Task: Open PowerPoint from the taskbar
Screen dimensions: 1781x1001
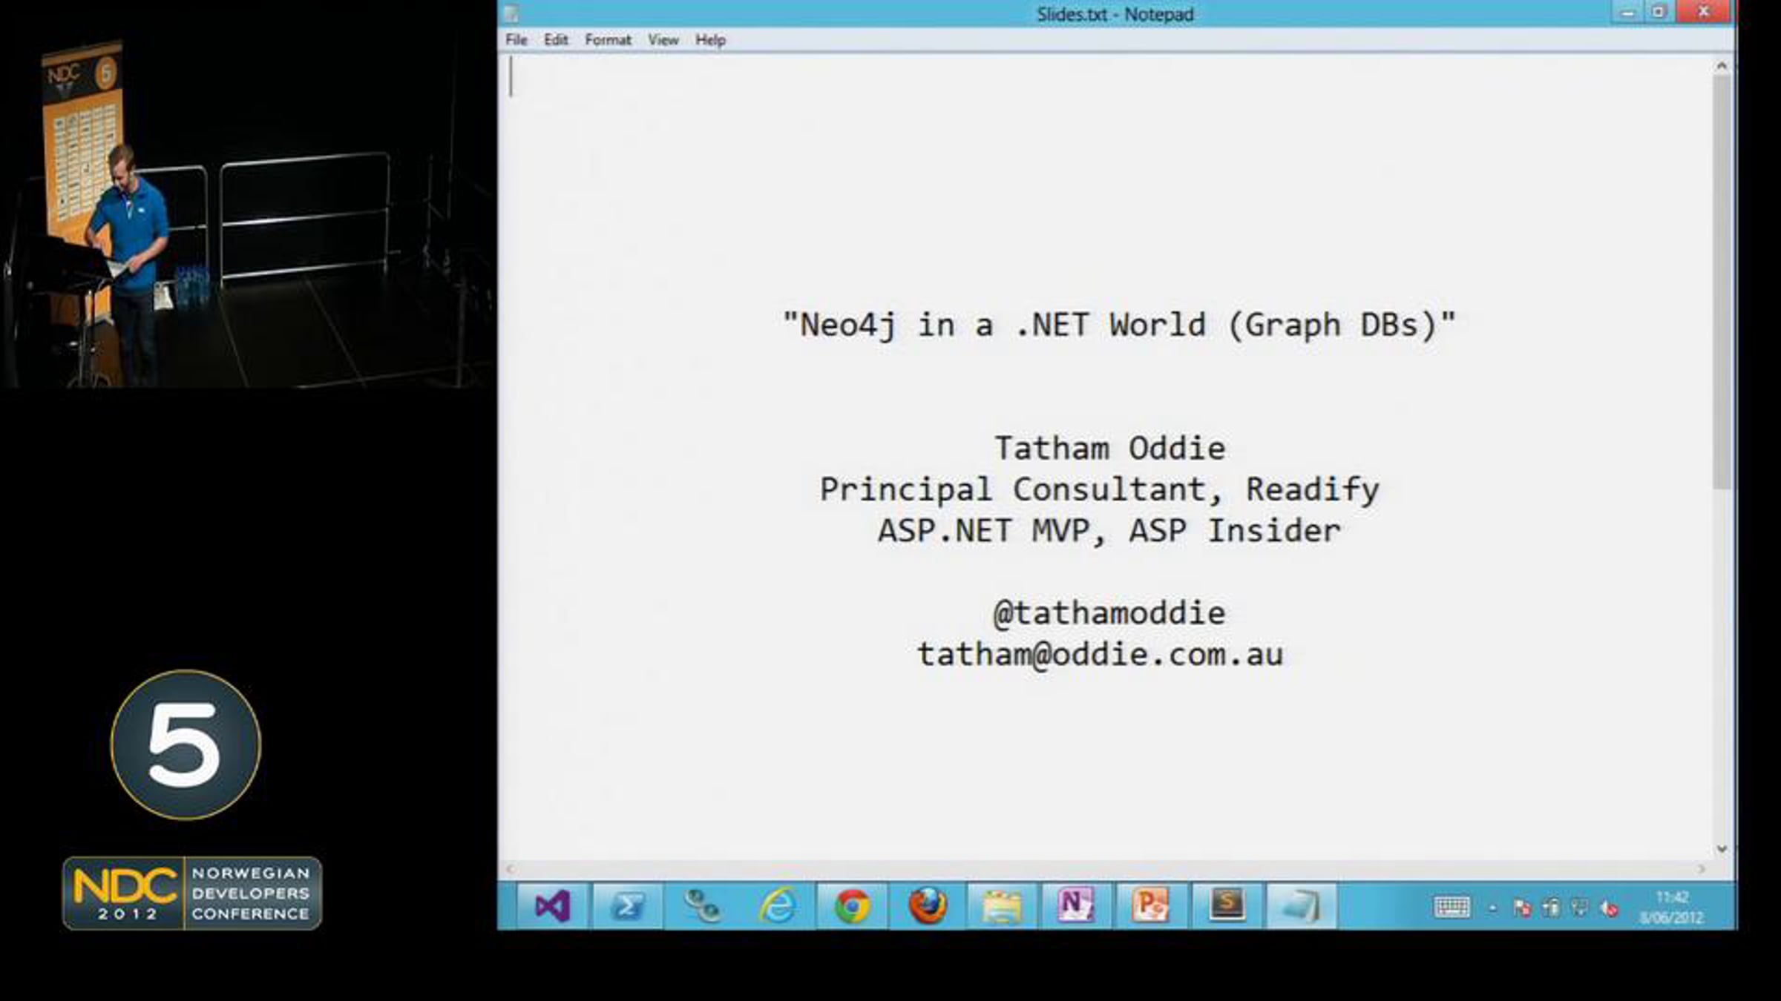Action: [x=1152, y=905]
